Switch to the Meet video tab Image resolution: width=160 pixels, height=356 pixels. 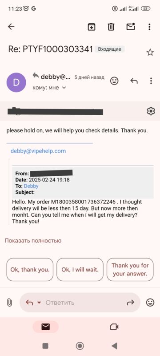coord(114,327)
